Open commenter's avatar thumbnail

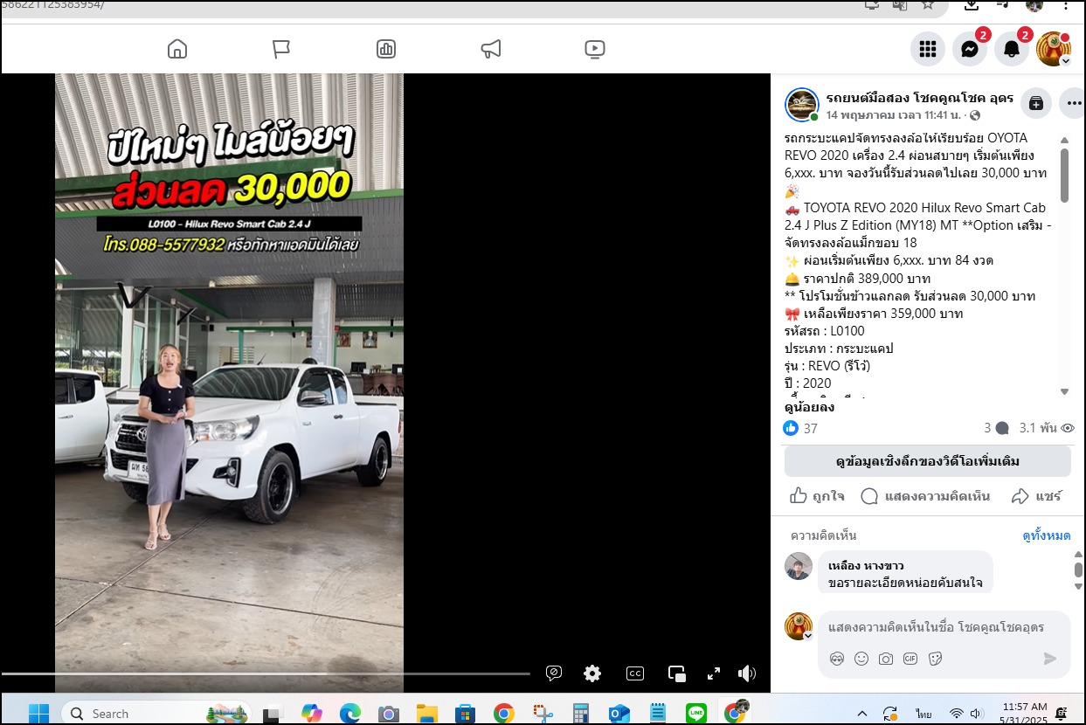pos(799,566)
